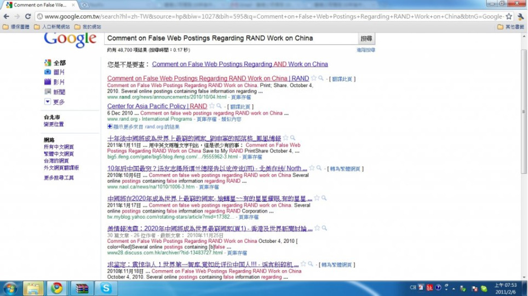Star the 十年後中國 ifeng blog result

point(285,138)
